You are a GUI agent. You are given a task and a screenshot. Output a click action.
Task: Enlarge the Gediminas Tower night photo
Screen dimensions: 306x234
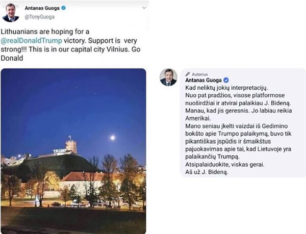coord(73,151)
